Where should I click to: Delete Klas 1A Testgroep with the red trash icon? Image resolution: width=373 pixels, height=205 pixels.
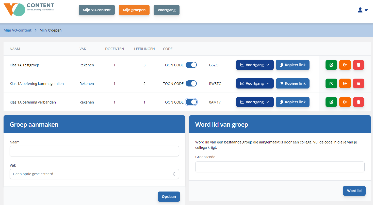coord(358,65)
